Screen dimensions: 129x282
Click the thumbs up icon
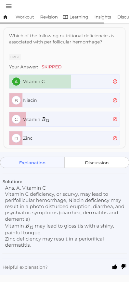[114, 267]
